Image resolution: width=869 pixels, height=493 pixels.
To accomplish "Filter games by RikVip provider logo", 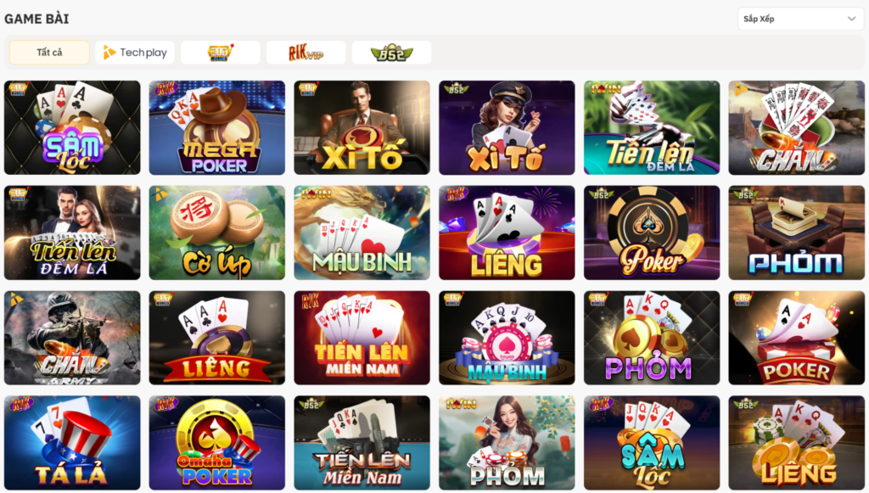I will [306, 53].
